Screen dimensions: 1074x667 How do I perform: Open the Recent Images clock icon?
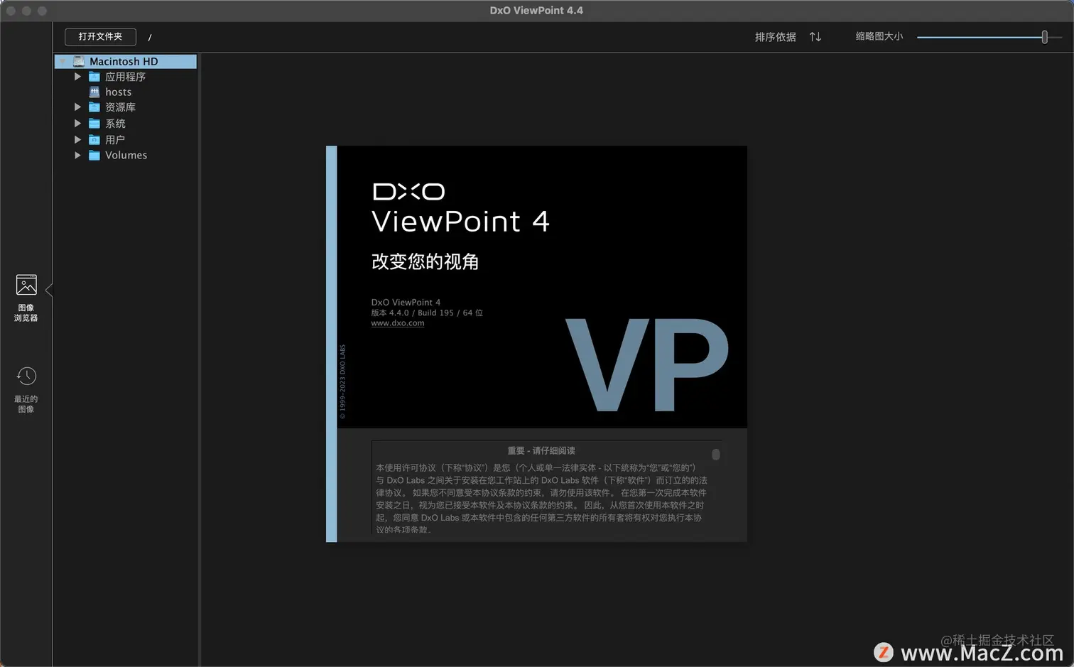coord(26,376)
